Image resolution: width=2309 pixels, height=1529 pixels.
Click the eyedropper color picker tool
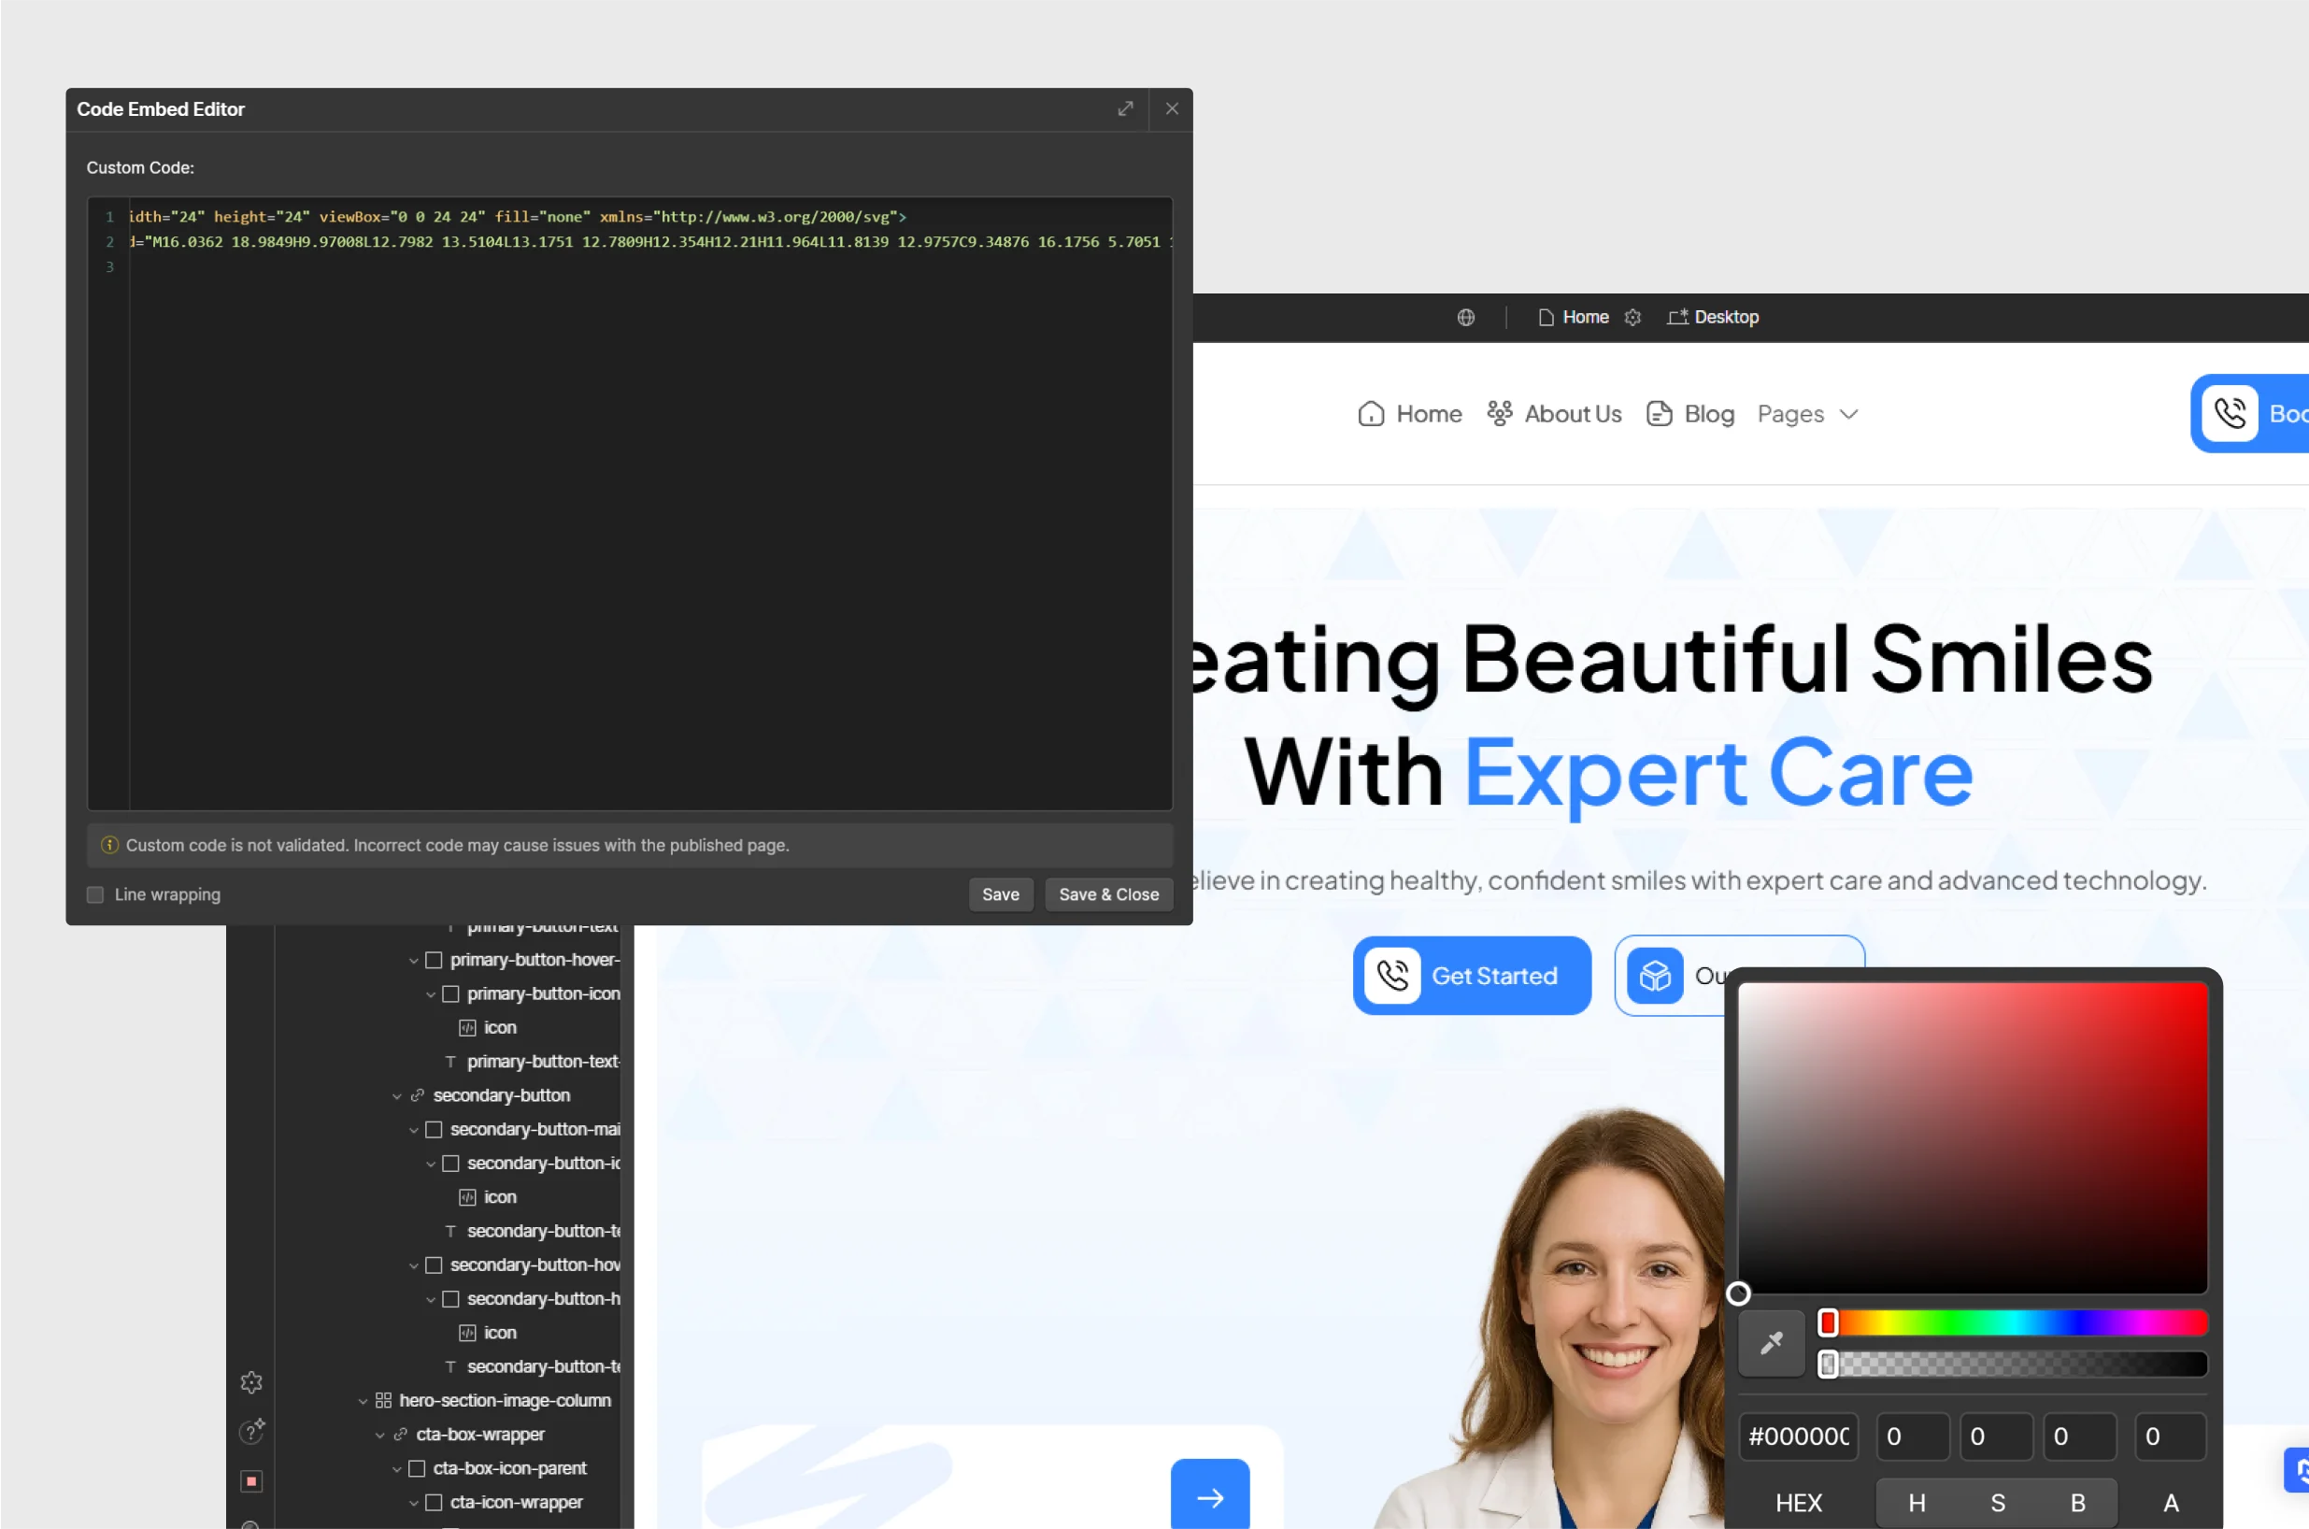coord(1771,1343)
